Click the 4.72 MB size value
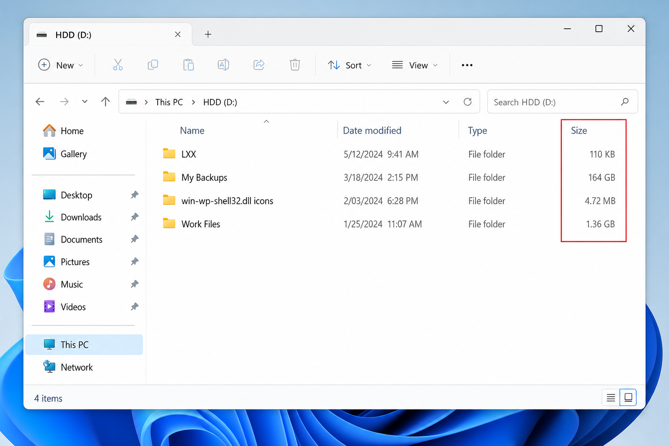The height and width of the screenshot is (446, 669). [600, 201]
